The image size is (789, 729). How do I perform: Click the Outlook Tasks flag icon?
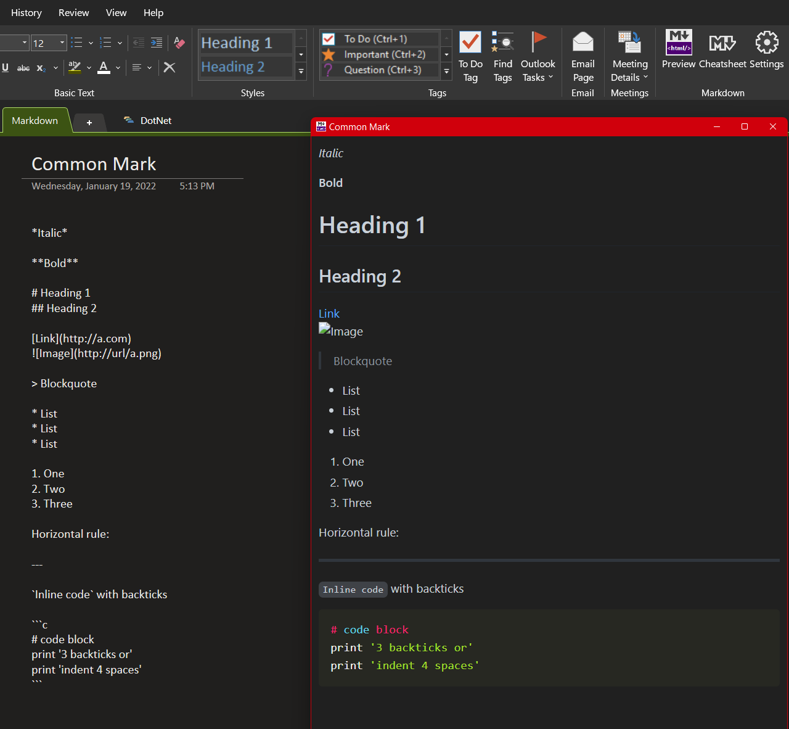(538, 43)
